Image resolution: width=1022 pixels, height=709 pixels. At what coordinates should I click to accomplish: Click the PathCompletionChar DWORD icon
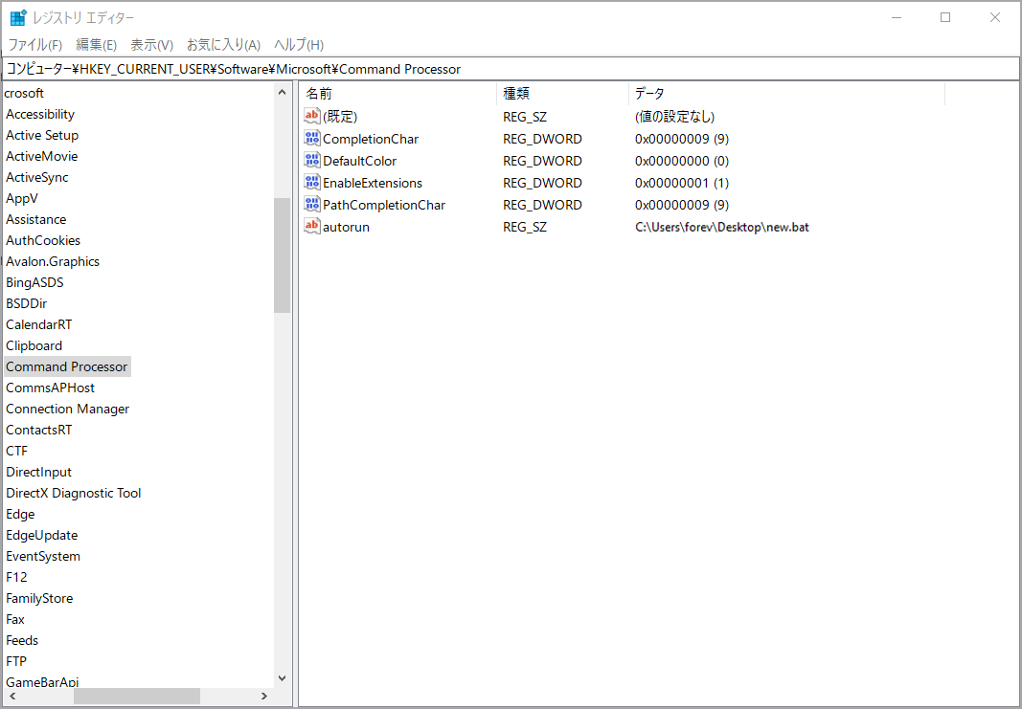311,205
